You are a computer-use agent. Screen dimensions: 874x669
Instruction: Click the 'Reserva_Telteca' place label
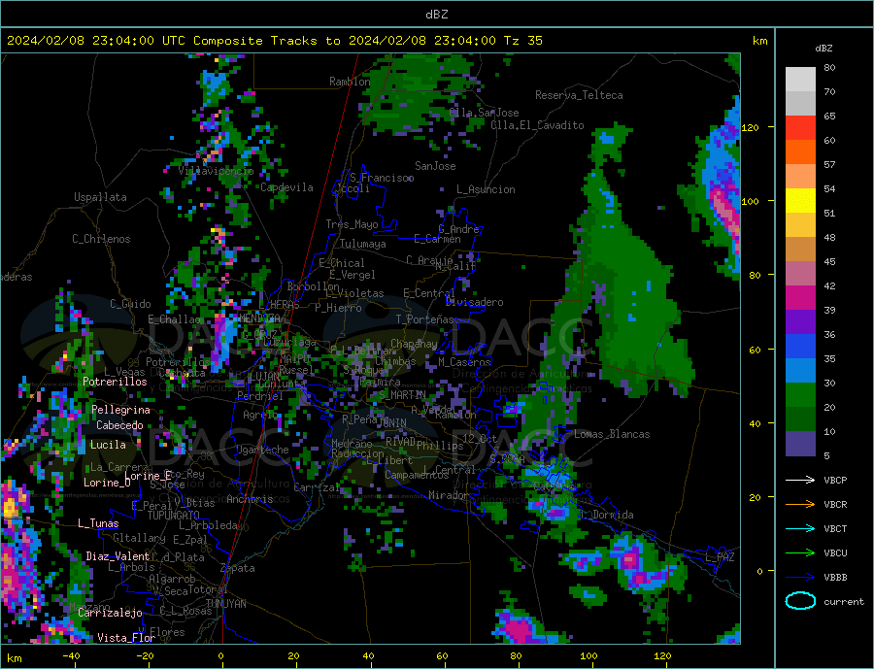[x=579, y=95]
